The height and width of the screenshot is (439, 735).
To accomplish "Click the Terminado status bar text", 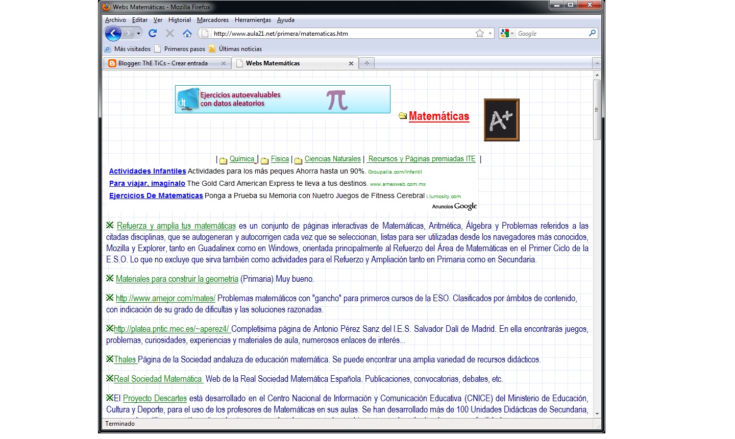I will tap(120, 424).
